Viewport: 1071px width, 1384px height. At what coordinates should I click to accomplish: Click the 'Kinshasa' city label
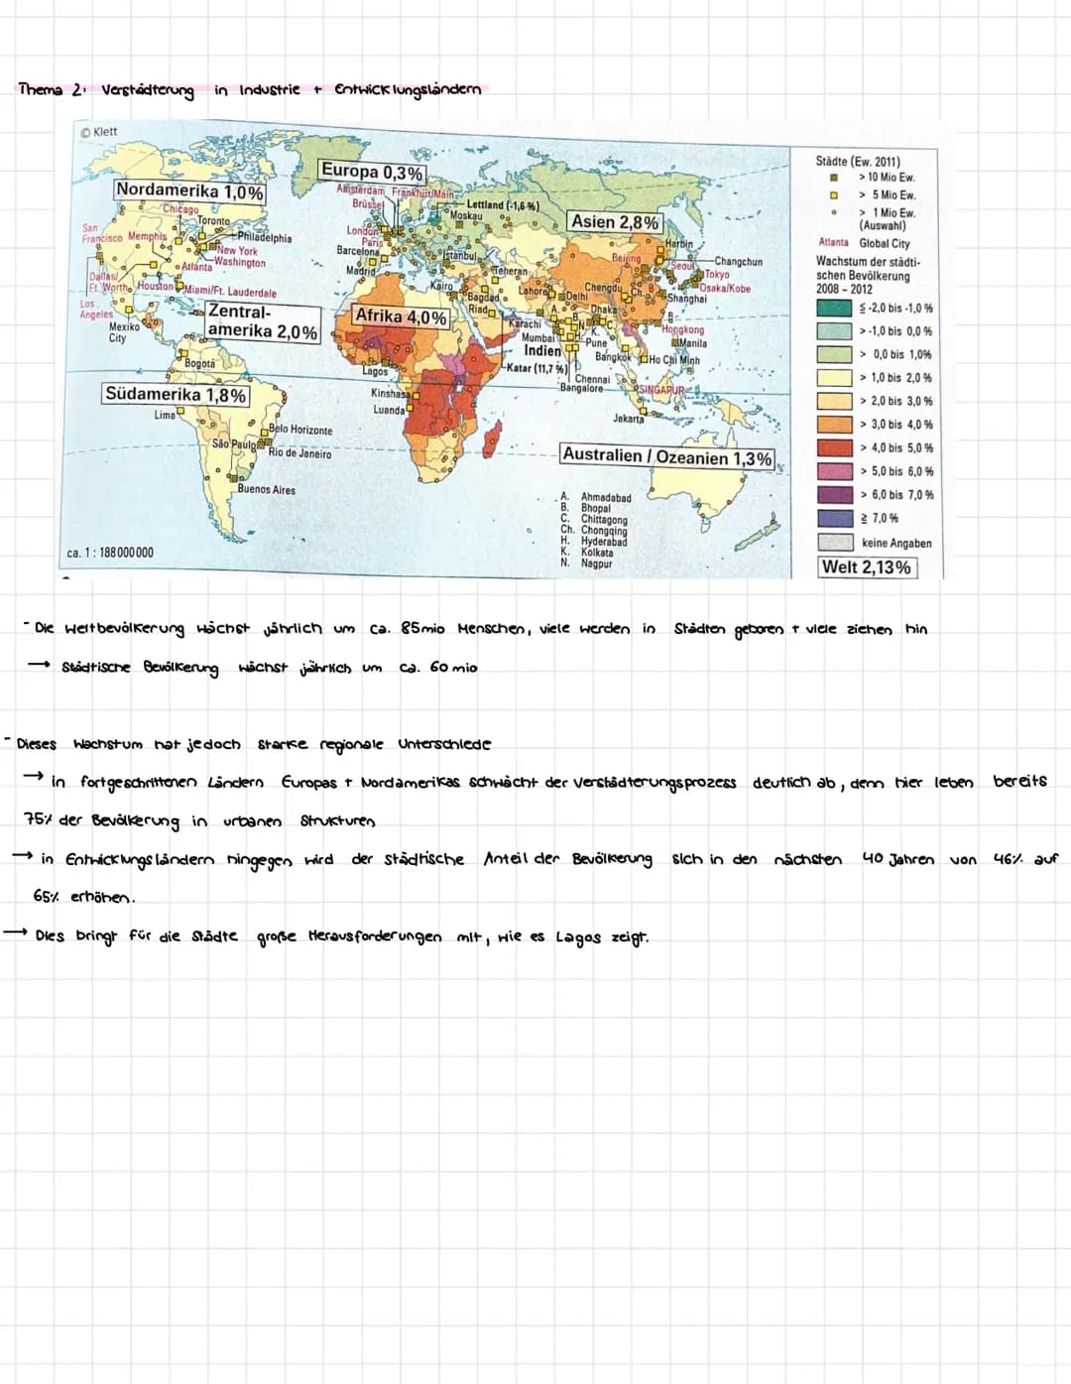390,394
